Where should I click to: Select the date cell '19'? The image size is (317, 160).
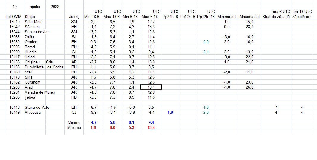tap(15, 7)
